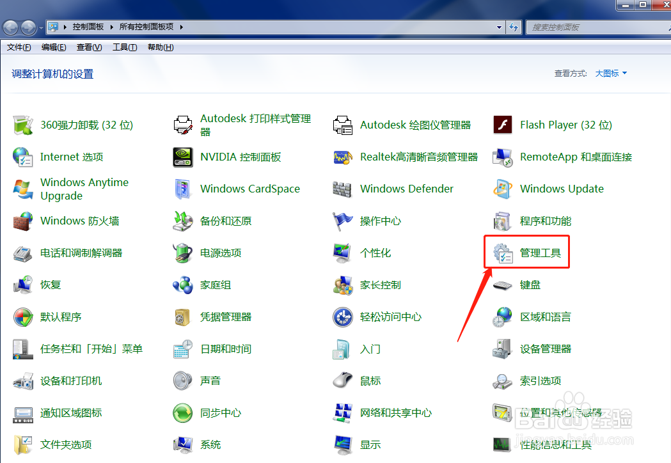This screenshot has width=671, height=463.
Task: Open the 网络和共享中心 icon
Action: (x=343, y=413)
